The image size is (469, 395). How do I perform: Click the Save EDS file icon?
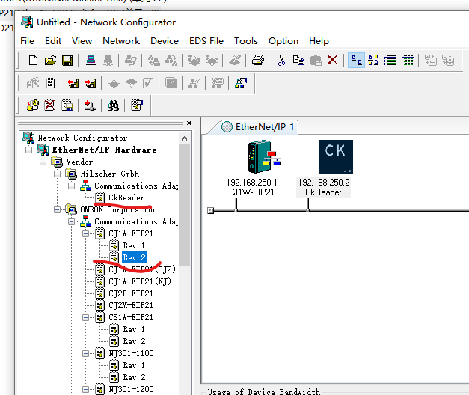(67, 105)
